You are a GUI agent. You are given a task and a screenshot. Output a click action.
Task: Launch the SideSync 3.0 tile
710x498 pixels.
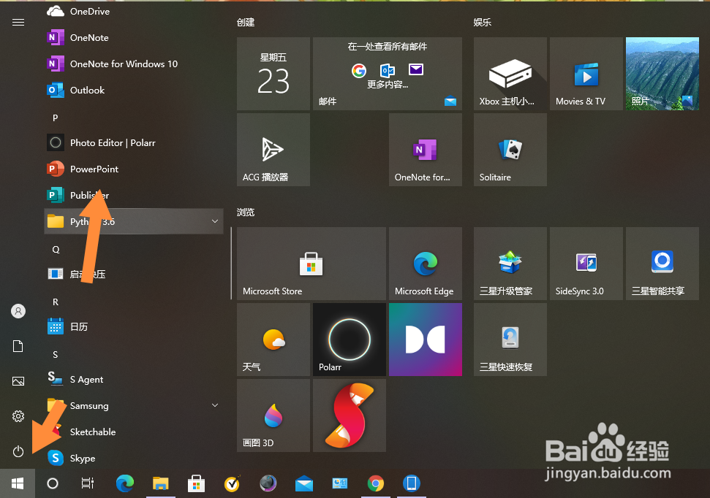click(586, 264)
